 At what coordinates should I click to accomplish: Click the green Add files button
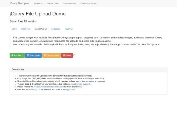point(17,55)
